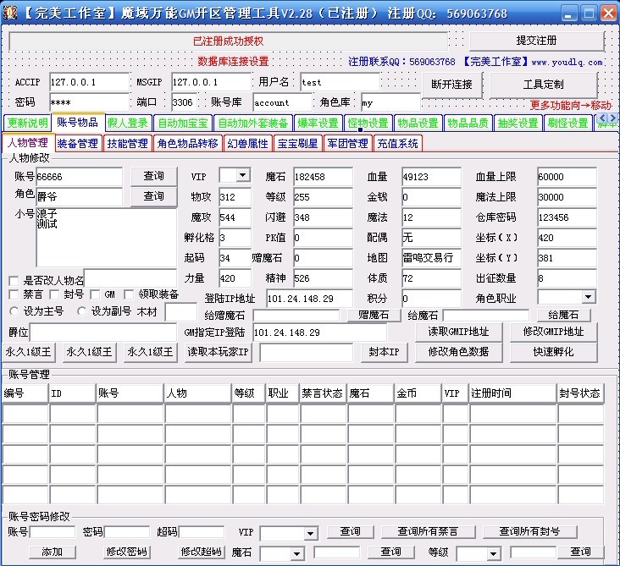Tick the 禁言 checkbox
Screen dimensions: 620x566
point(14,294)
